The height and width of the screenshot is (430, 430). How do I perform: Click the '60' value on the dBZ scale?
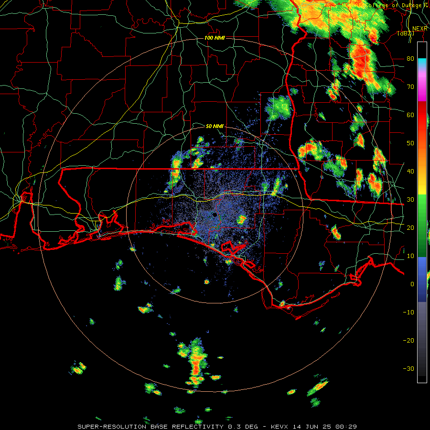[x=410, y=115]
